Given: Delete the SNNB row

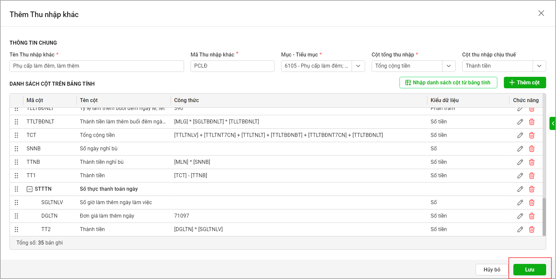Looking at the screenshot, I should [x=532, y=149].
